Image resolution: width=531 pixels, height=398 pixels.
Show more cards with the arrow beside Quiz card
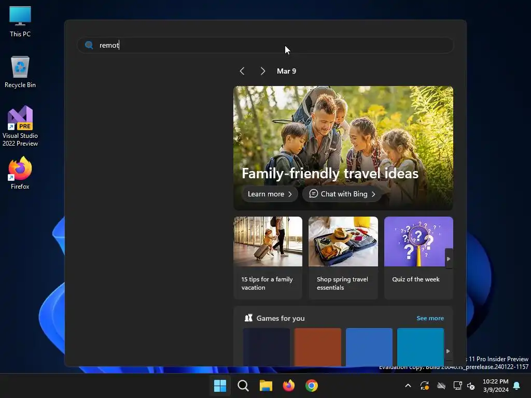coord(449,259)
